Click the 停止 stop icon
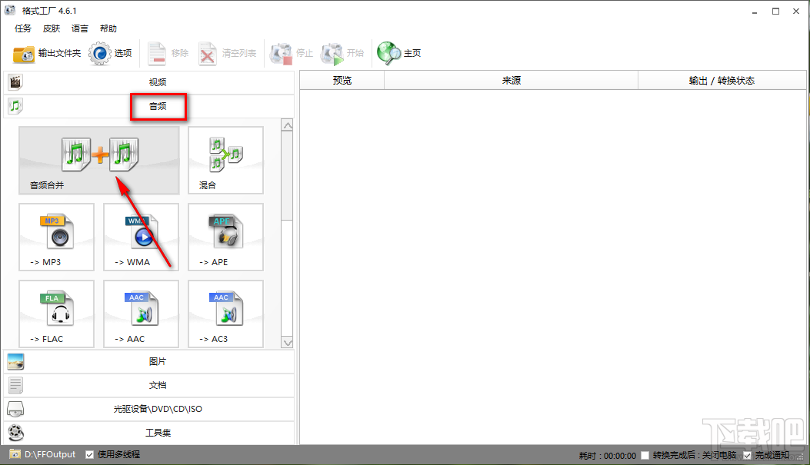Screen dimensions: 810x465 coord(281,54)
